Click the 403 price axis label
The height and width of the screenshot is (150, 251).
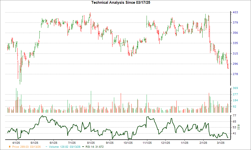coord(235,12)
